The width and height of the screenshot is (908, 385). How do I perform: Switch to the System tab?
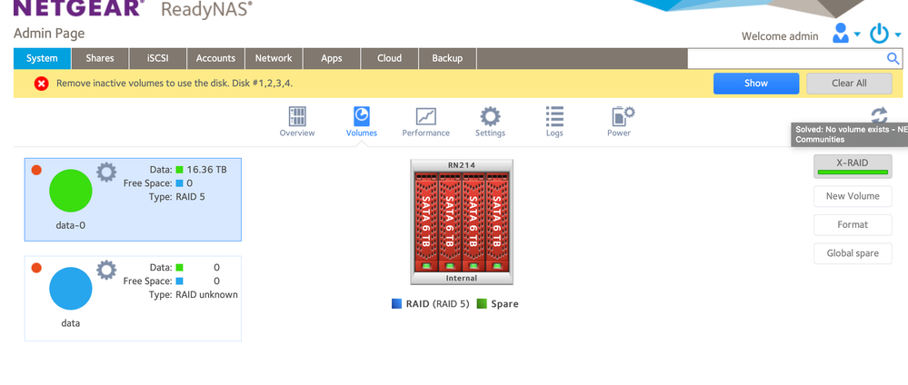(x=43, y=58)
